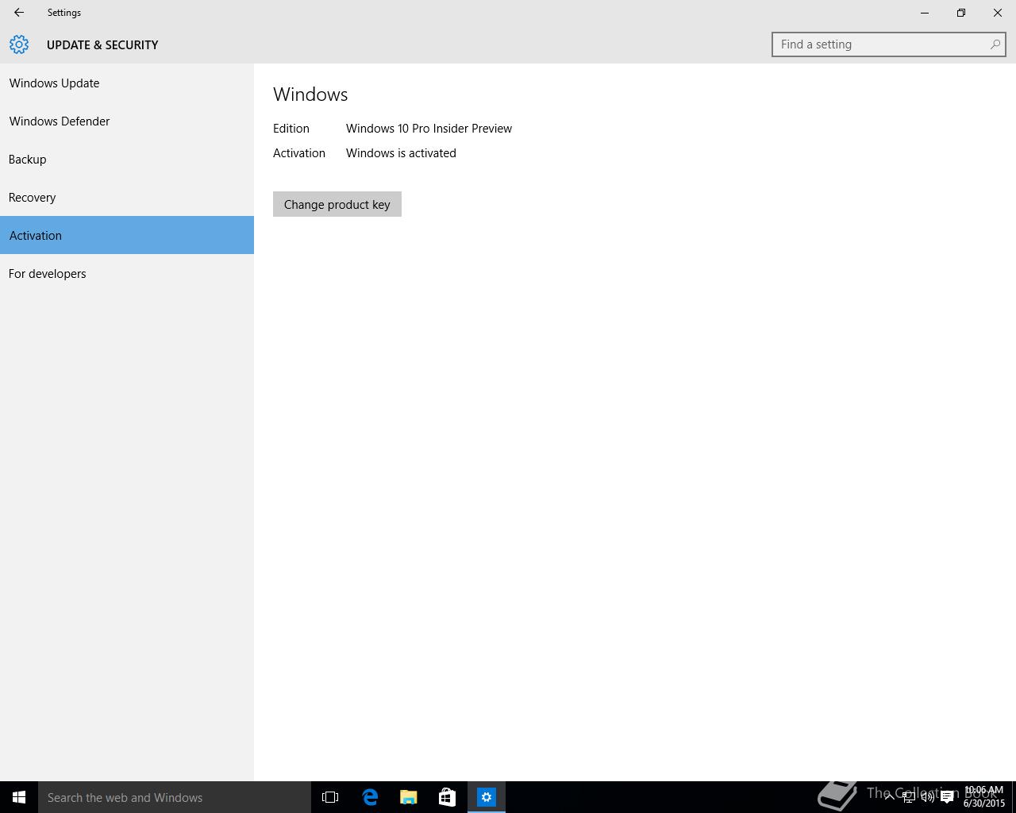Click the Windows section heading
Viewport: 1016px width, 813px height.
(310, 94)
